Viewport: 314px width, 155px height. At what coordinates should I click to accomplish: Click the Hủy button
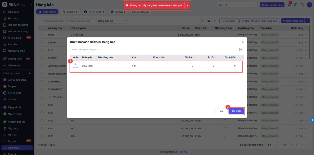(x=221, y=111)
